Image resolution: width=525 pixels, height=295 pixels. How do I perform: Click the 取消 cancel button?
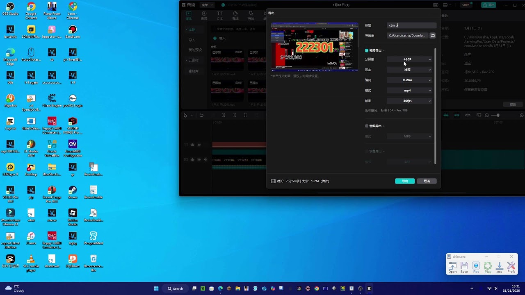427,181
